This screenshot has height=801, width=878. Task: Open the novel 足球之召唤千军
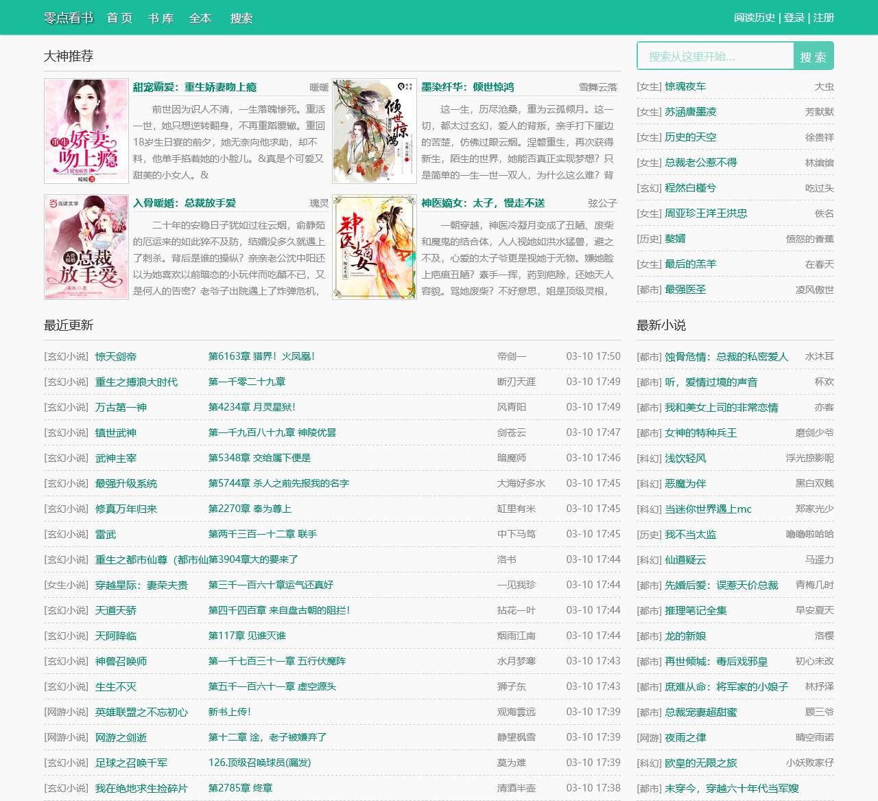(x=131, y=763)
